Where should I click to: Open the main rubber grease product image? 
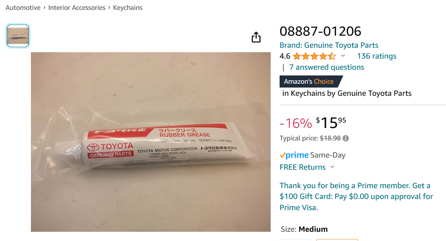point(151,142)
